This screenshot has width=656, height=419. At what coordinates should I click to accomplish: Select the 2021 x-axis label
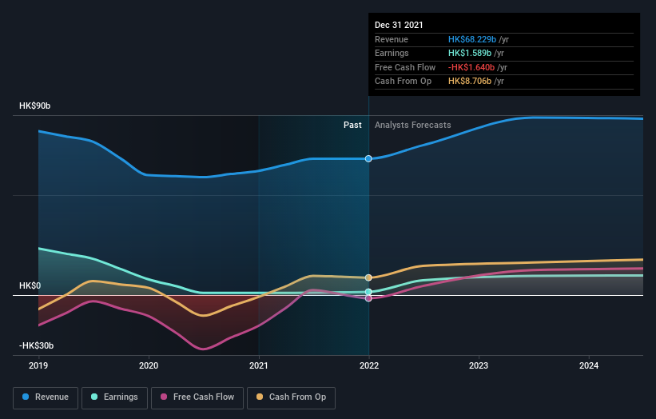(x=259, y=366)
